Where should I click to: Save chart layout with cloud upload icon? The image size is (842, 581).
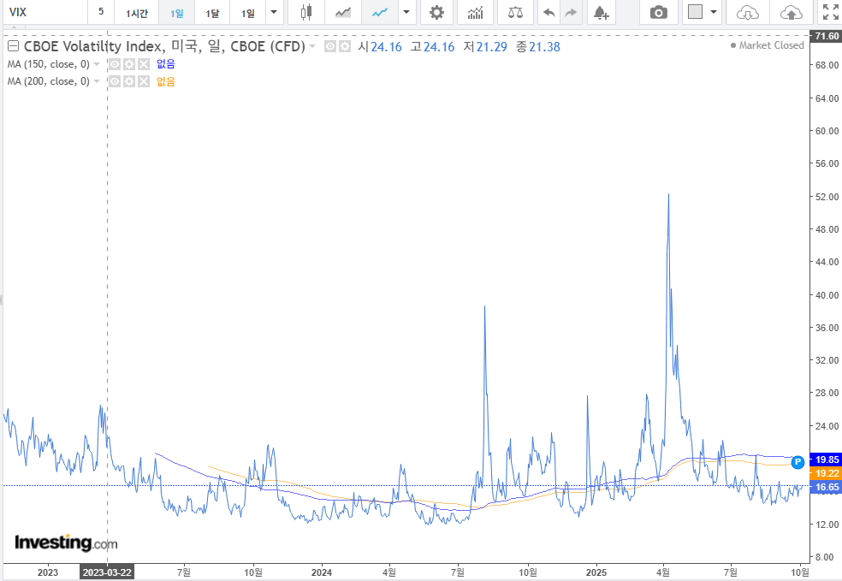[791, 12]
